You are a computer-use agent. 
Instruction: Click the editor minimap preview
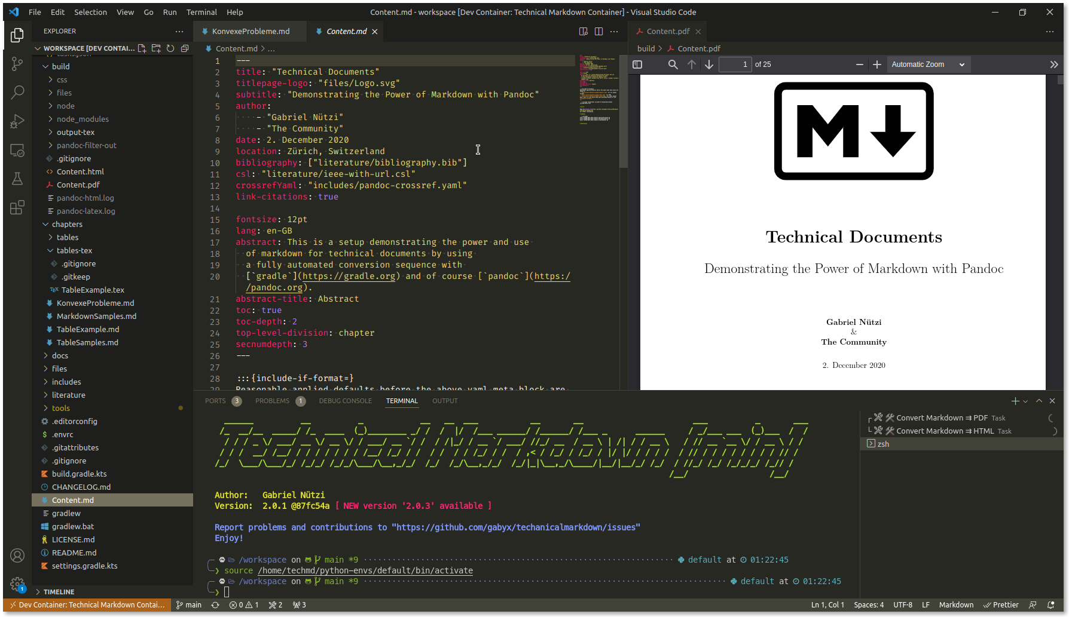pyautogui.click(x=598, y=90)
